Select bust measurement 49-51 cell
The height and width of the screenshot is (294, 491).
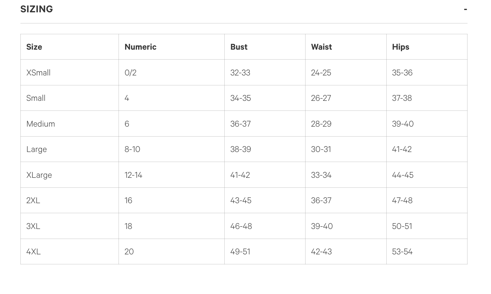pos(240,252)
